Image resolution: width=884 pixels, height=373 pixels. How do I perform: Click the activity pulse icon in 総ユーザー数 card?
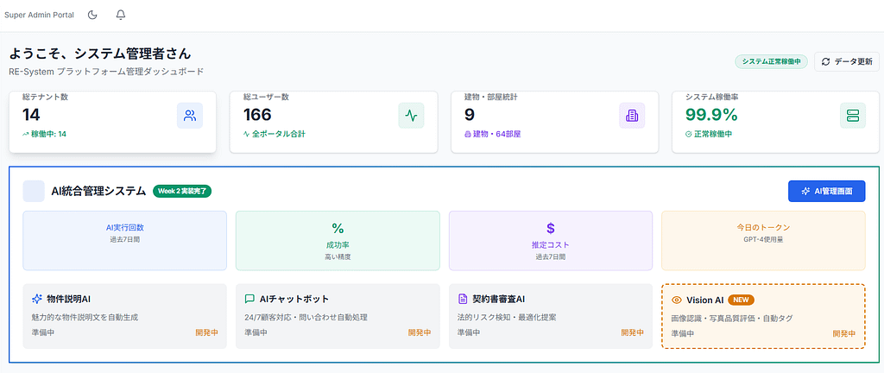pyautogui.click(x=411, y=116)
